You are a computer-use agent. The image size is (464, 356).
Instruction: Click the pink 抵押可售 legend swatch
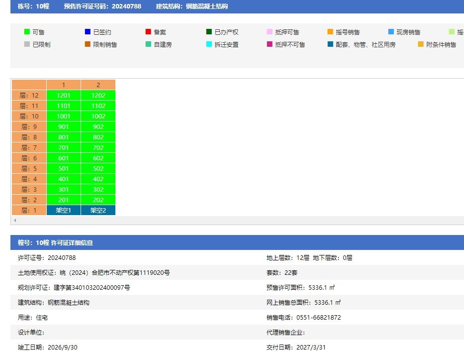[x=270, y=32]
